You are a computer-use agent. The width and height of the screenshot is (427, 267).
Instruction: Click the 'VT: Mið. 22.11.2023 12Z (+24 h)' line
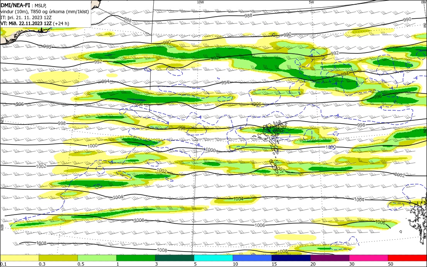35,23
